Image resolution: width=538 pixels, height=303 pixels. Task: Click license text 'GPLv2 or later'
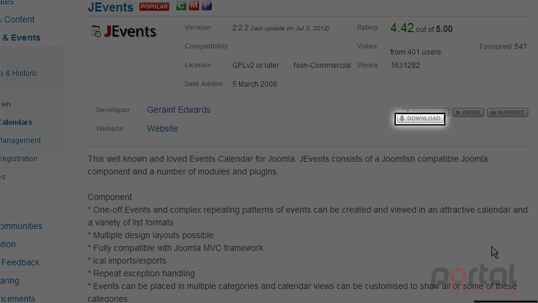[255, 65]
